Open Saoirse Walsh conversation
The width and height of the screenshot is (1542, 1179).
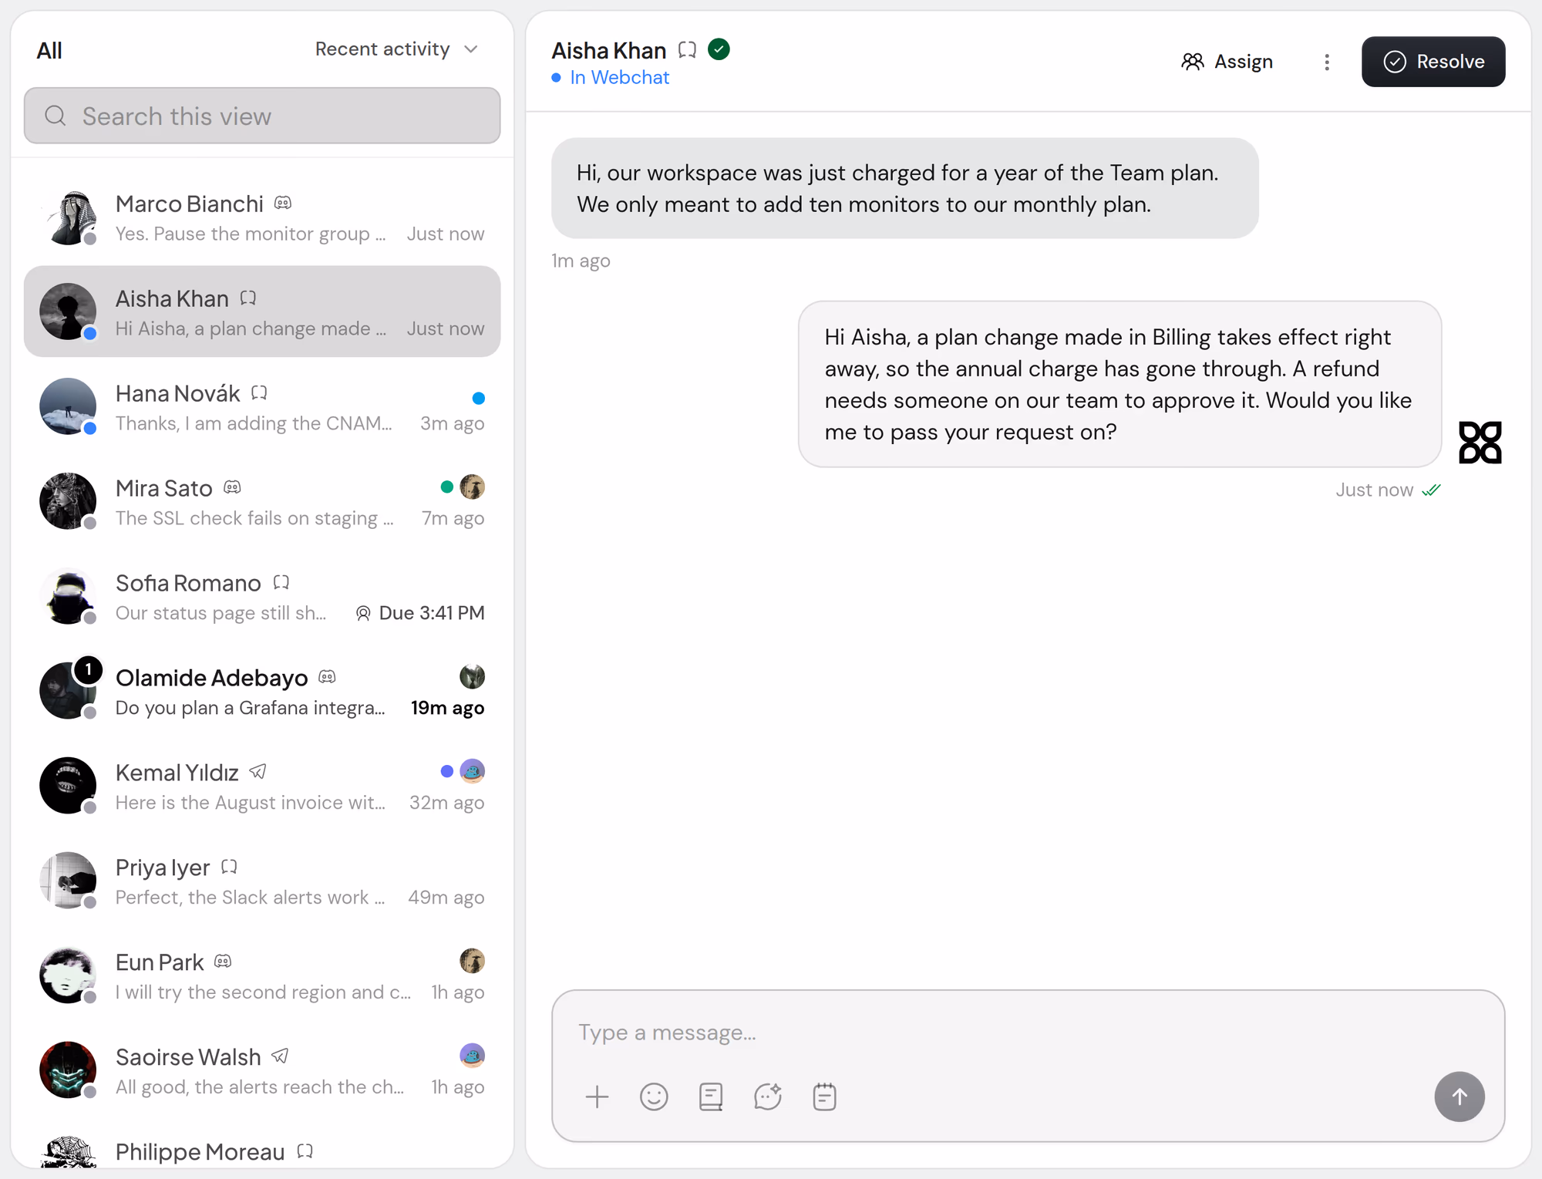tap(262, 1071)
